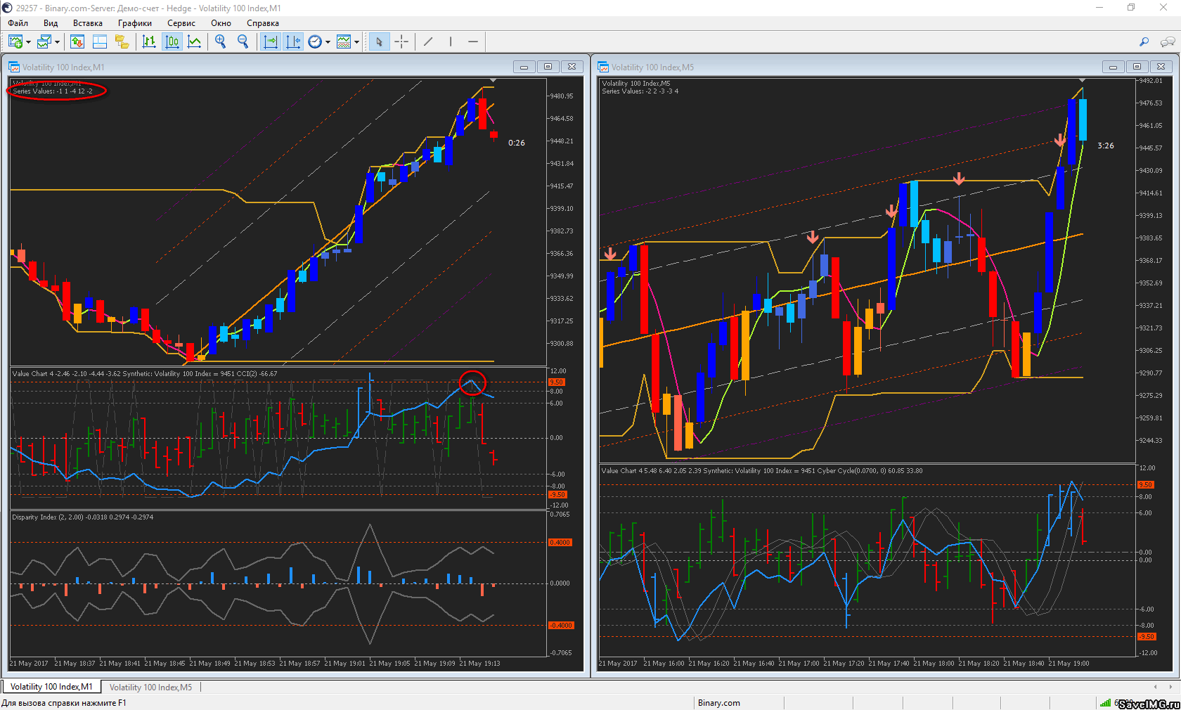The width and height of the screenshot is (1181, 710).
Task: Select the trendline drawing tool
Action: (x=428, y=42)
